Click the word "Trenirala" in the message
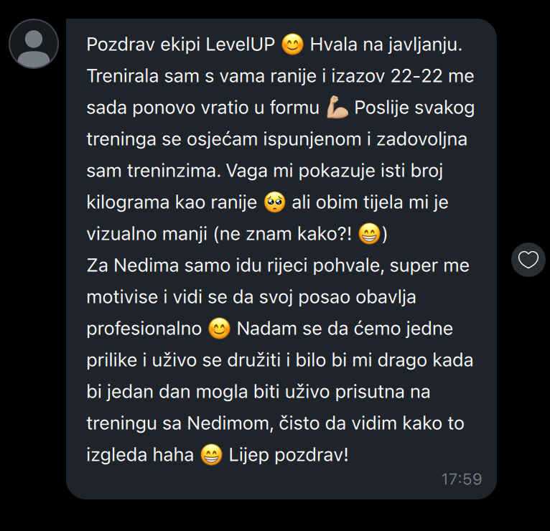The width and height of the screenshot is (550, 531). 122,76
